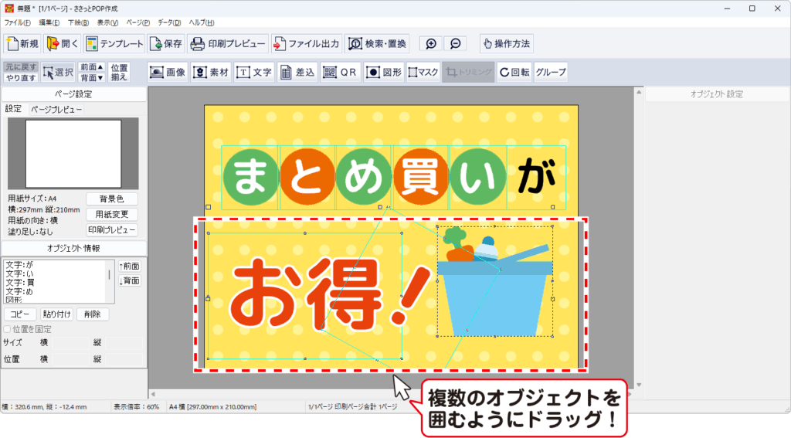Open the ファイル(F) menu
This screenshot has height=438, width=791.
click(x=17, y=22)
